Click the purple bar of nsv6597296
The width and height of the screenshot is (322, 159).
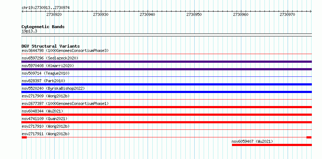pos(166,62)
